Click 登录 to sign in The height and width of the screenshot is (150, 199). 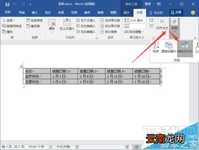[148, 4]
